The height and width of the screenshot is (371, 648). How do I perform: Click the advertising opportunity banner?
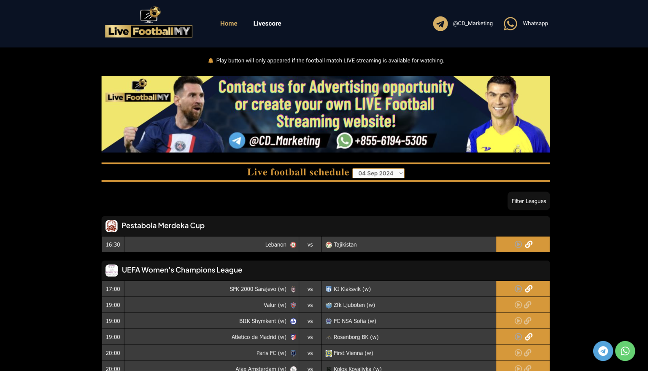click(x=326, y=114)
